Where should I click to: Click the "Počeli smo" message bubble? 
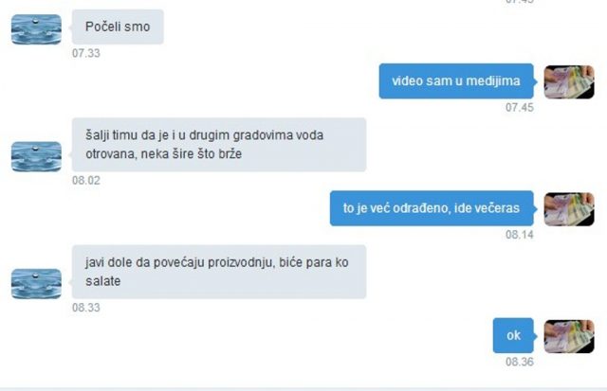118,27
